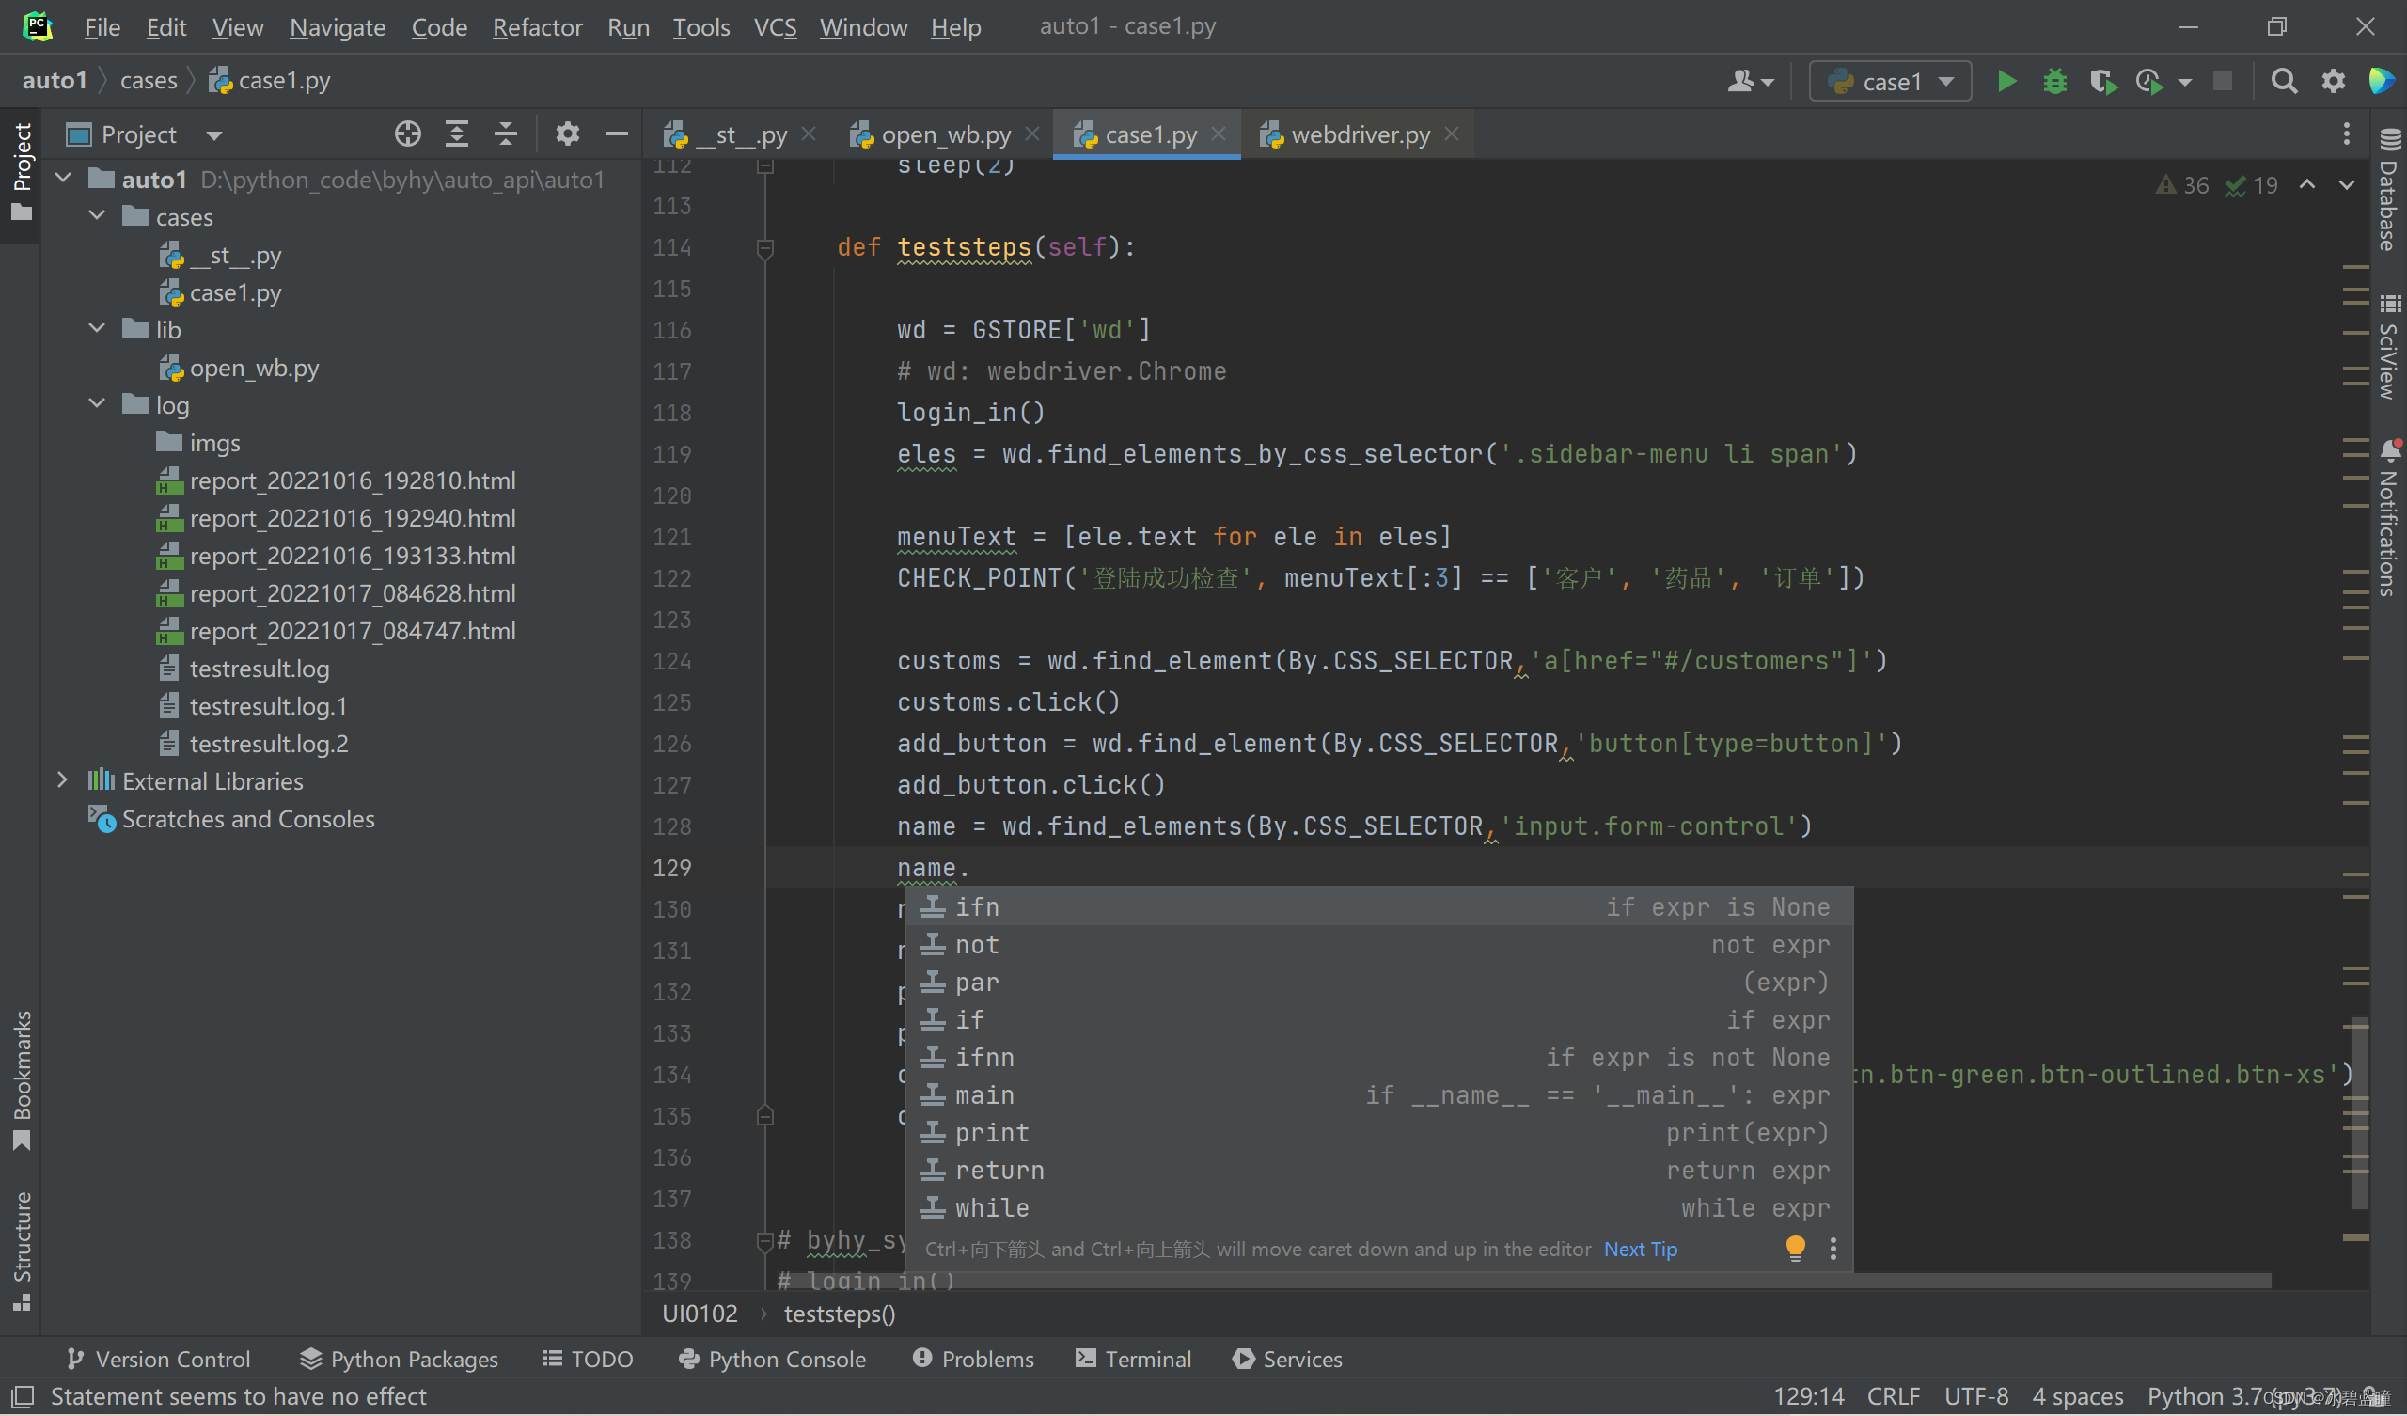
Task: Click the yellow lightbulb tip icon
Action: click(1795, 1248)
